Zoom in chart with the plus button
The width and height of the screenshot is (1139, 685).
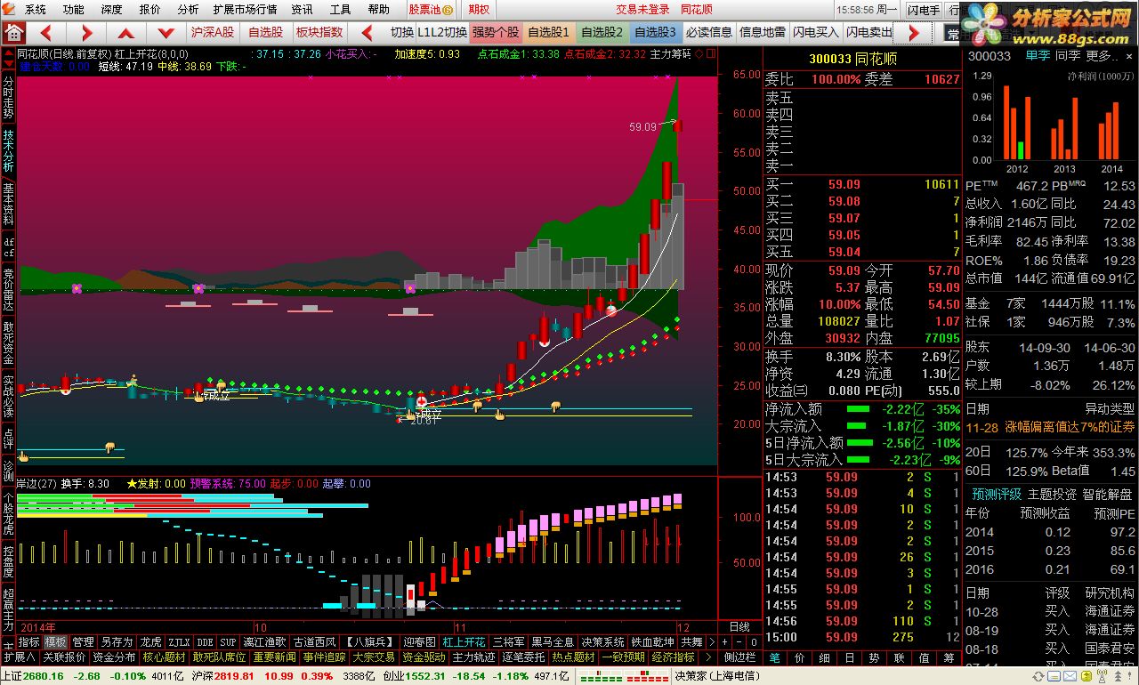723,642
